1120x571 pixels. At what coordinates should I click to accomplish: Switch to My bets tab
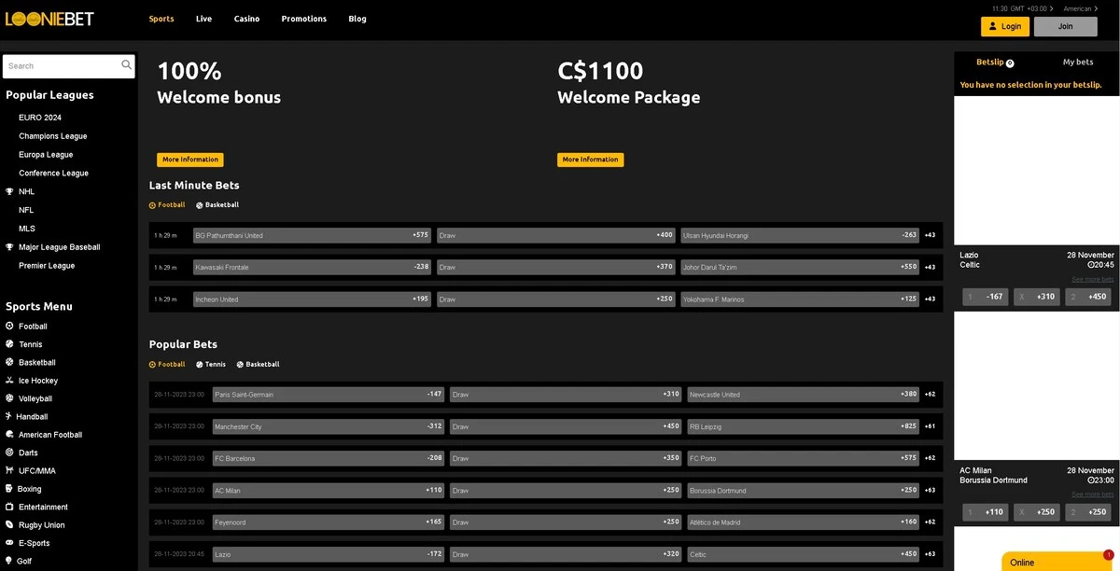pyautogui.click(x=1078, y=62)
